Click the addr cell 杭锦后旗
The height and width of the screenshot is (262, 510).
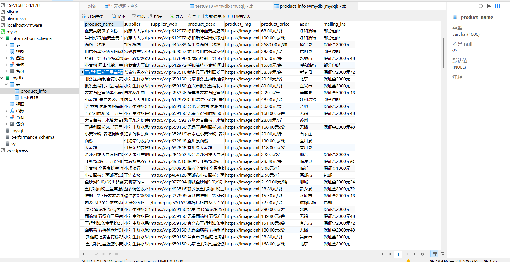coord(311,203)
